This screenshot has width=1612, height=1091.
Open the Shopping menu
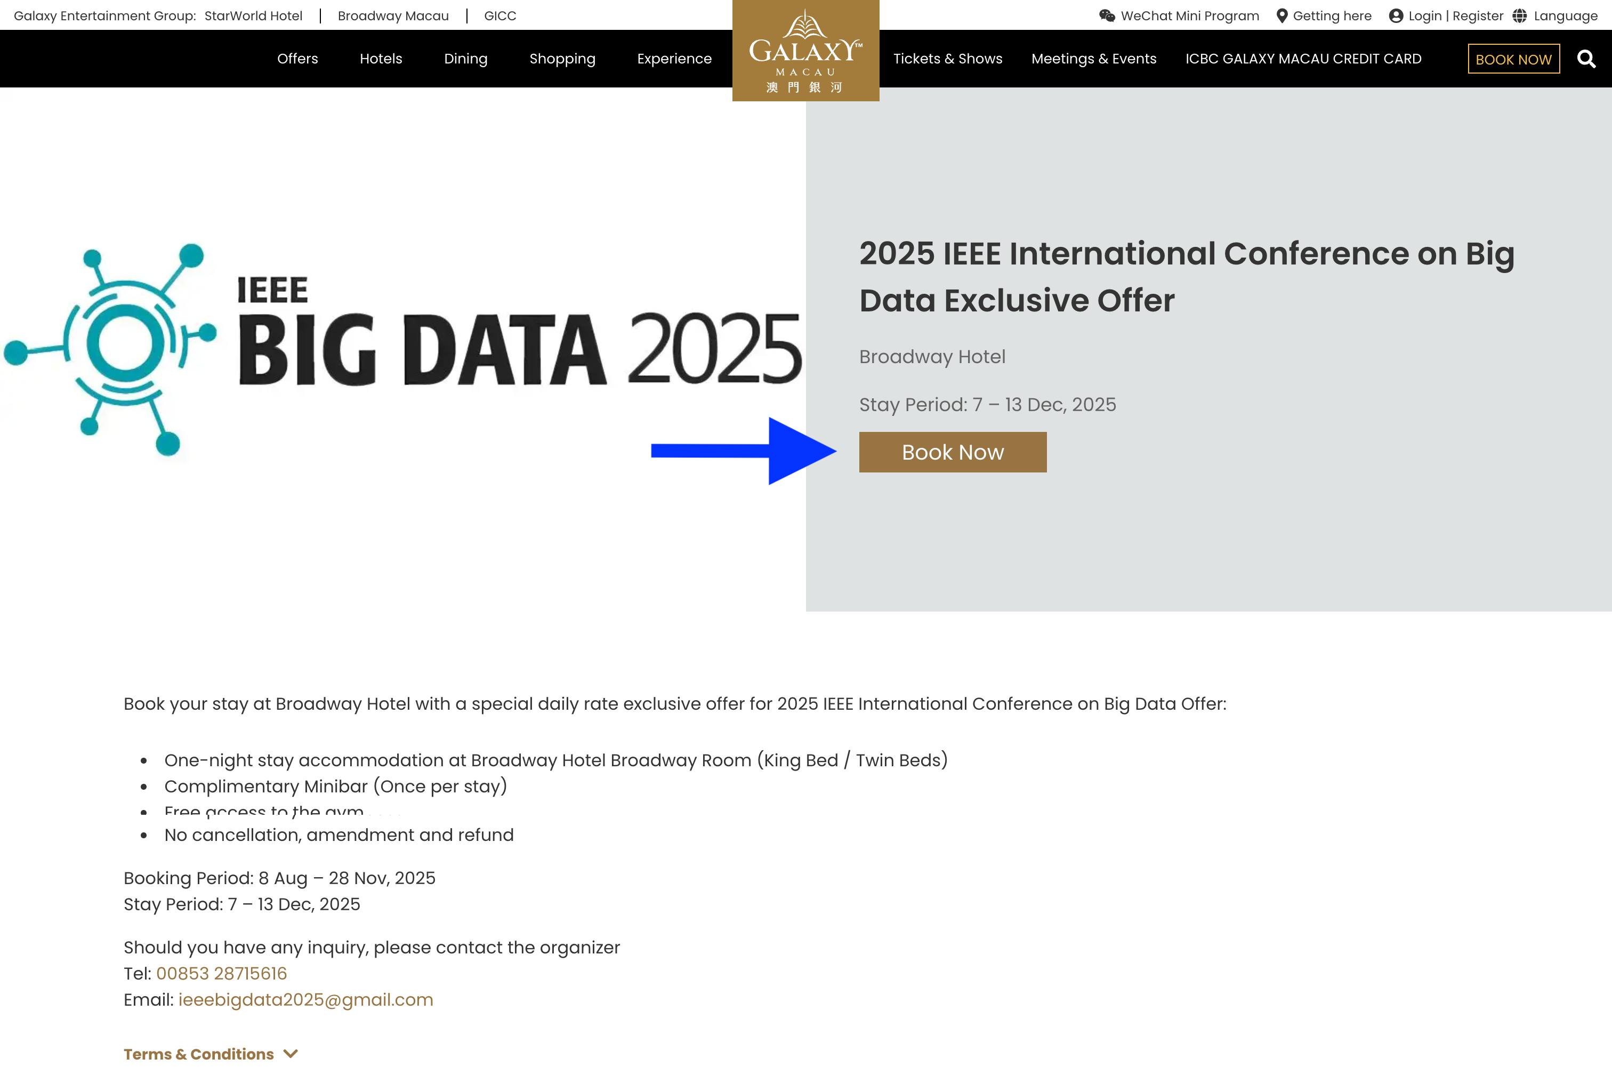point(562,59)
